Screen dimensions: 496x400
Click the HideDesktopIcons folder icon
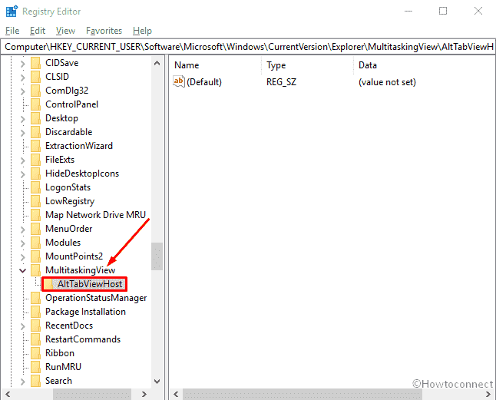tap(36, 174)
